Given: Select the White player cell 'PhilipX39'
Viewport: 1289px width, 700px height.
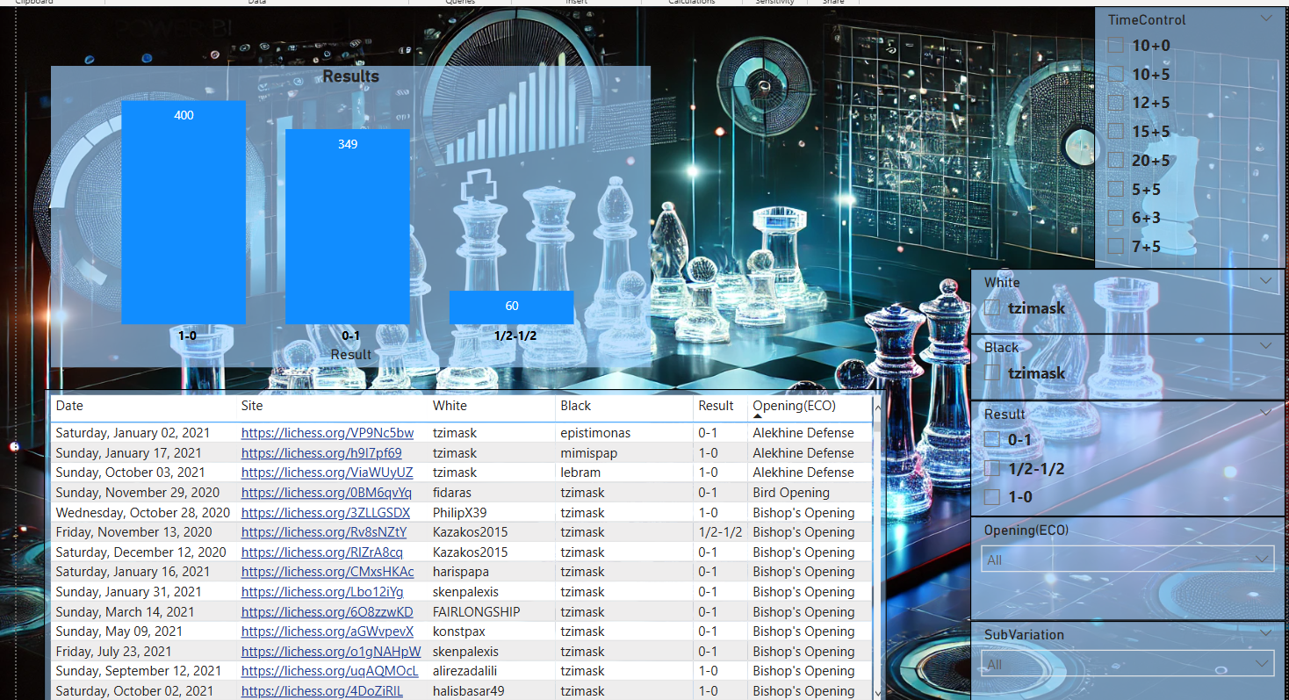Looking at the screenshot, I should (460, 513).
